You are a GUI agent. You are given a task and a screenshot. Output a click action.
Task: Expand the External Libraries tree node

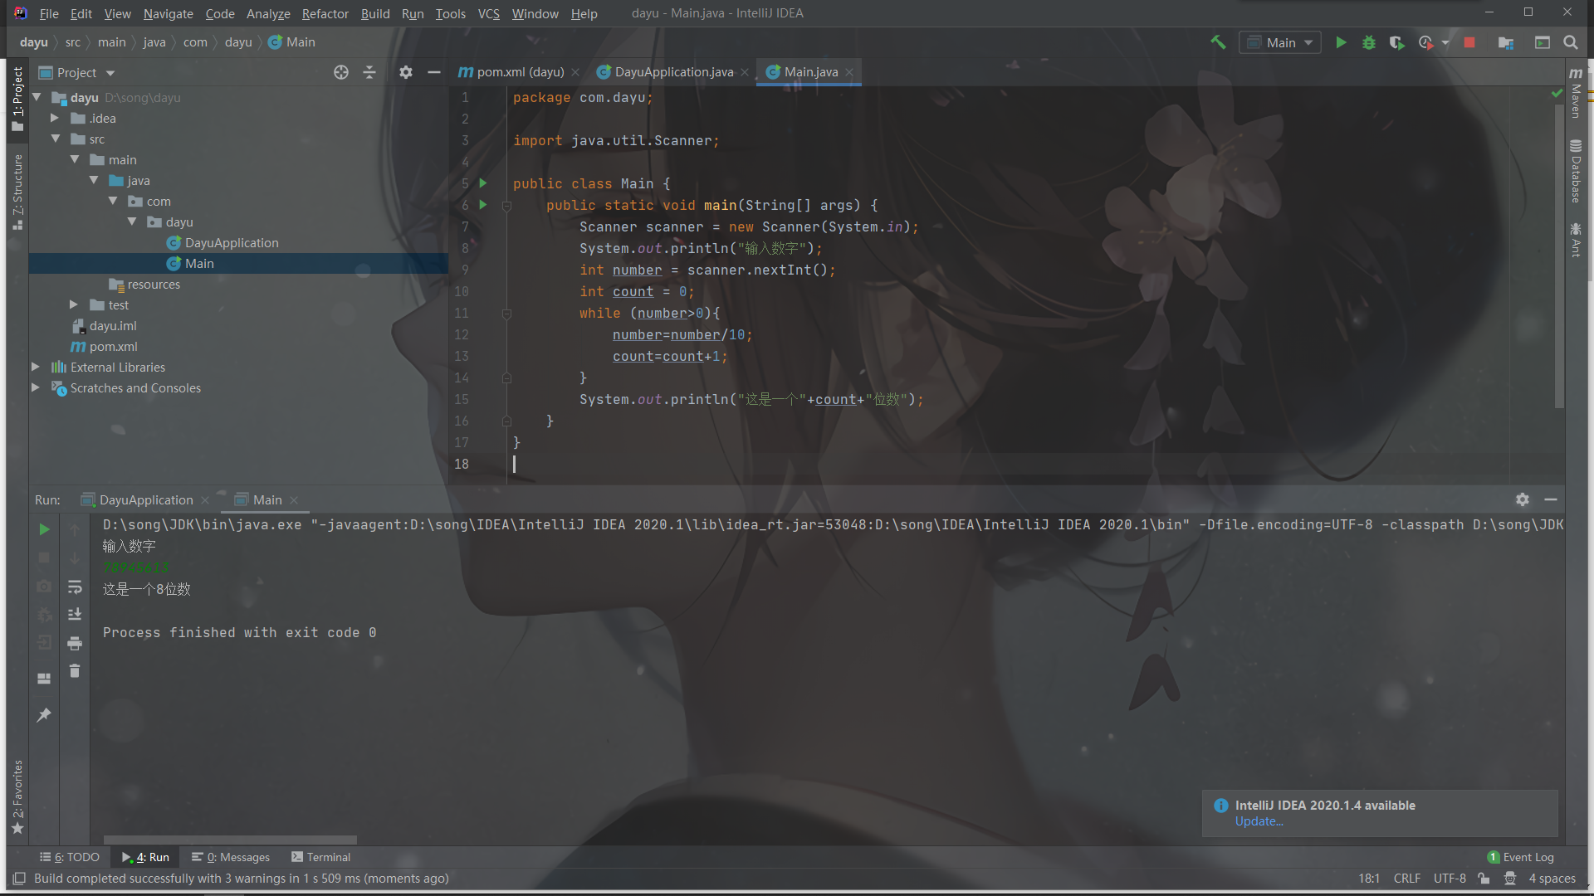coord(36,367)
